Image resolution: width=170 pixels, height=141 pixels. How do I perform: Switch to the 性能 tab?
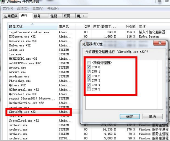56,16
